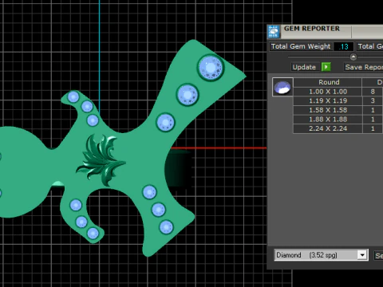Click the Save Report button

(363, 67)
